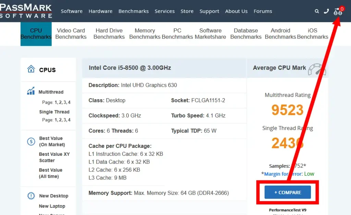Select the Hard Drive Benchmarks tab
Image resolution: width=351 pixels, height=215 pixels.
pyautogui.click(x=109, y=34)
